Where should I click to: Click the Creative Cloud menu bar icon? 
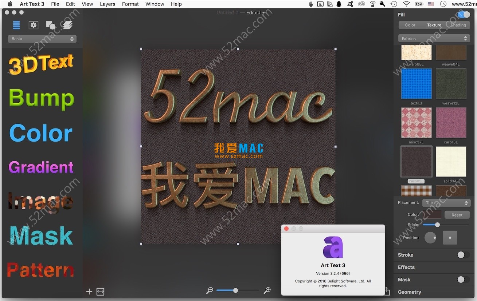361,4
